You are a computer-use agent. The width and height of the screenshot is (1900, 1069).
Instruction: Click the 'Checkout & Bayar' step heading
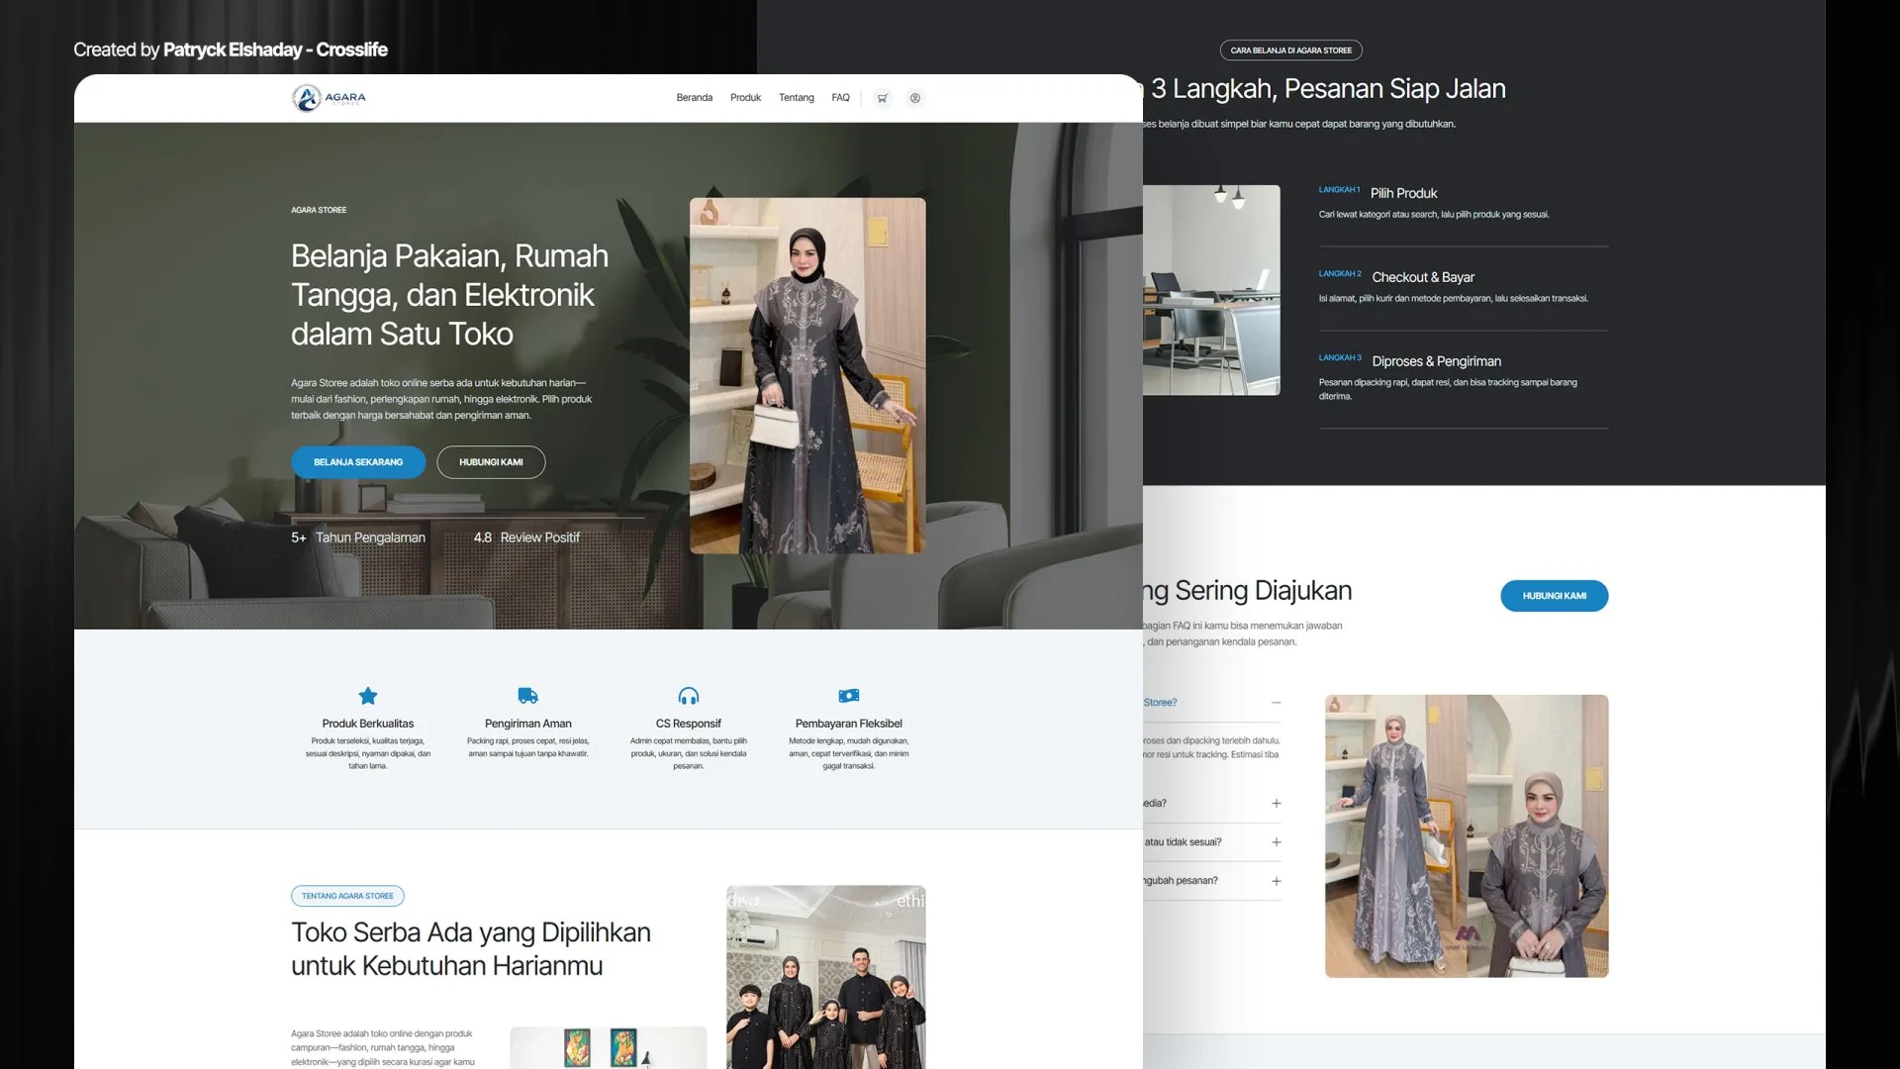click(x=1423, y=277)
